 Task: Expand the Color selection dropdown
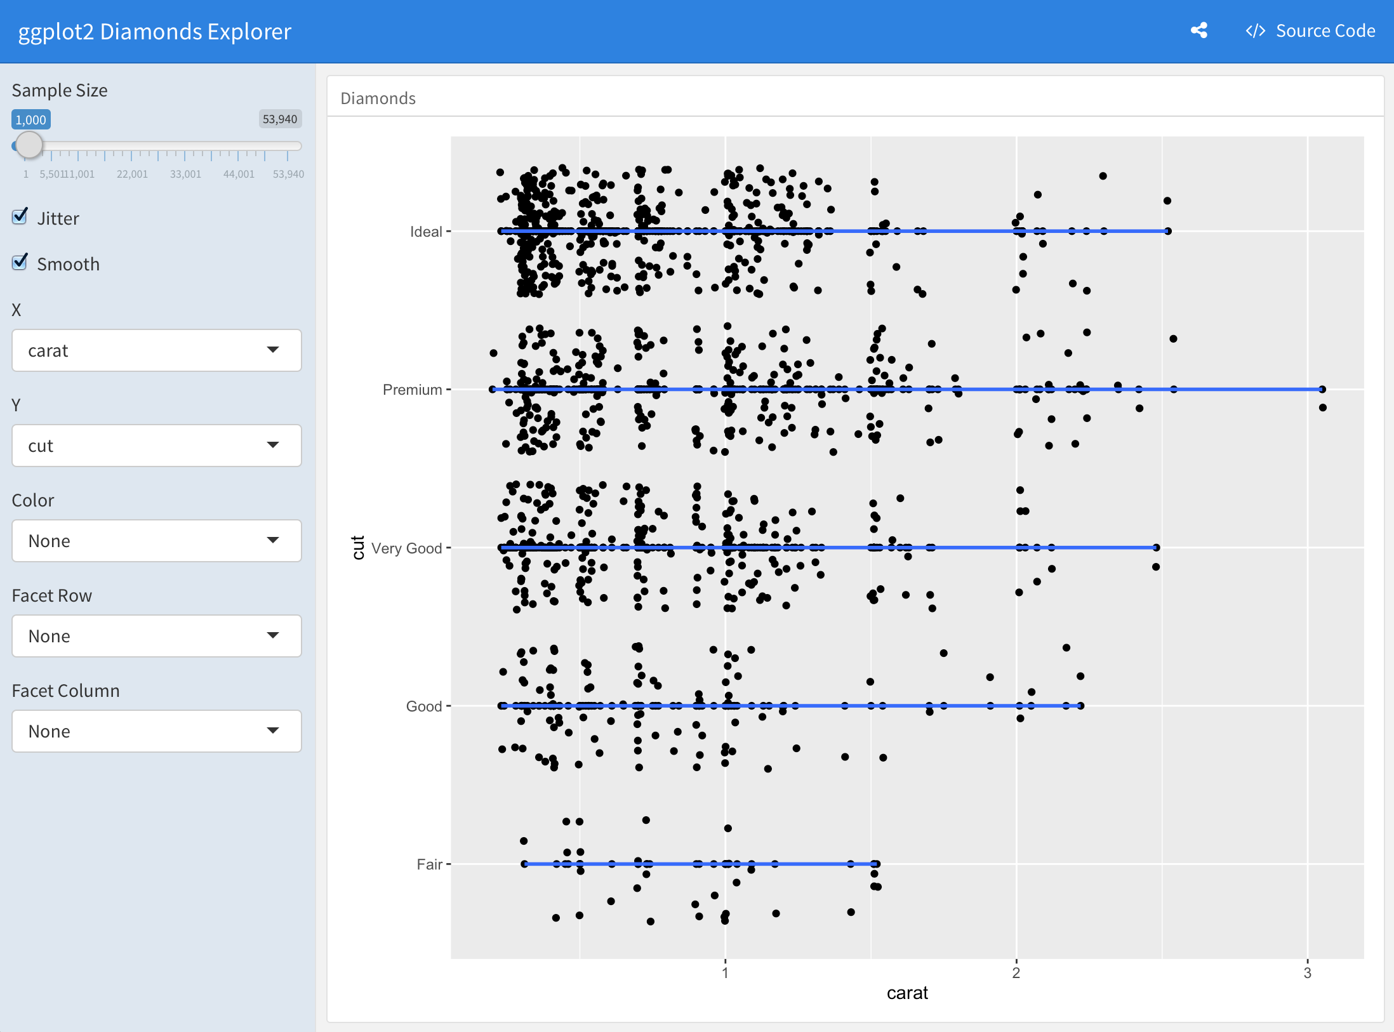tap(156, 541)
